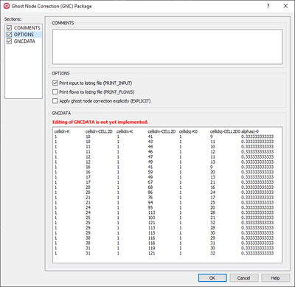Select the COMMENTS label in Sections list

pos(27,28)
